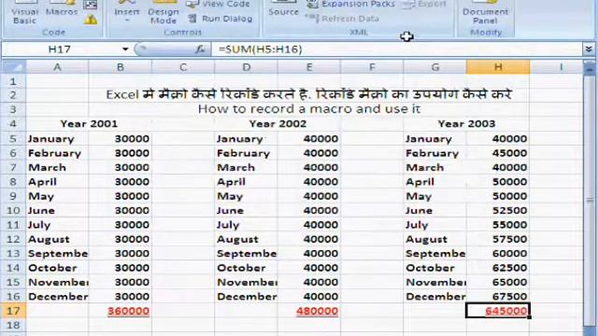
Task: Open Macro Security warning icon
Action: pyautogui.click(x=91, y=20)
